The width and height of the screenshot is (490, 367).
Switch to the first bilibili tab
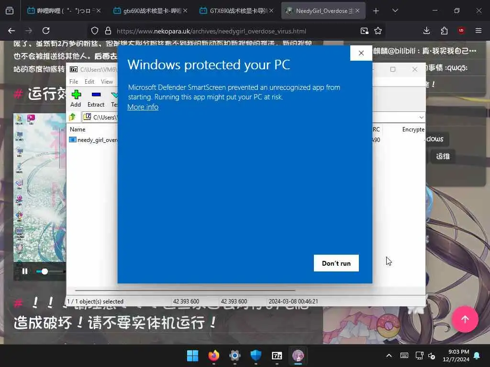click(64, 11)
